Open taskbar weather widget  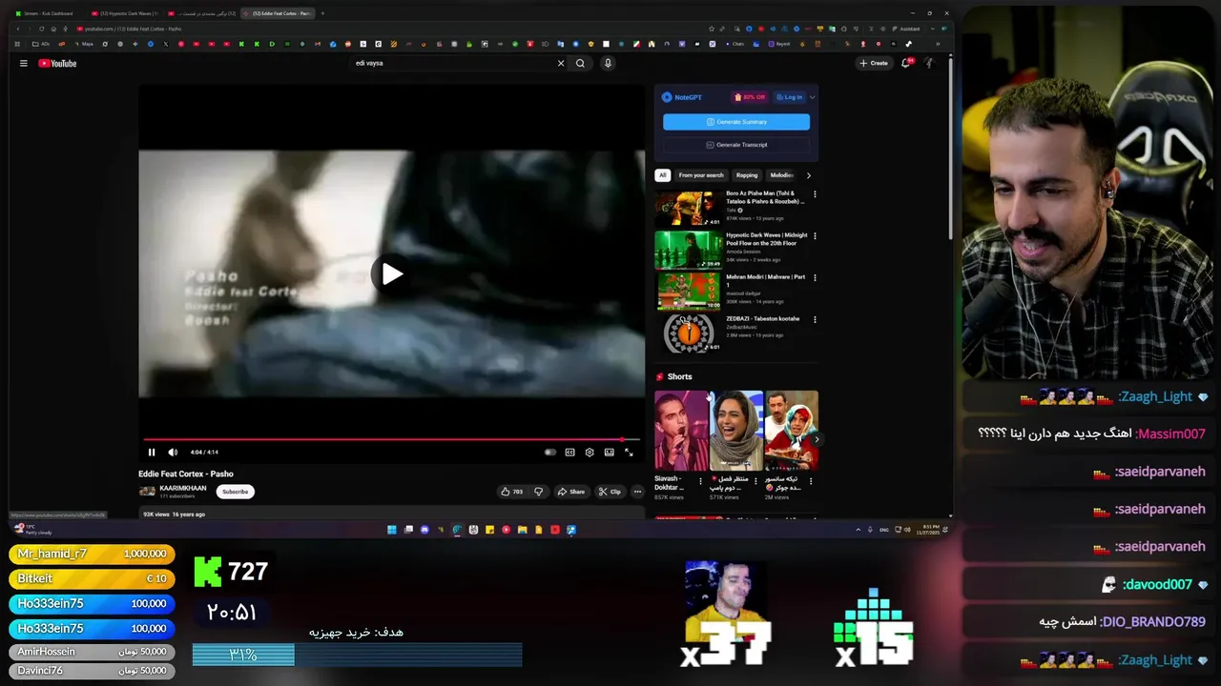point(32,530)
